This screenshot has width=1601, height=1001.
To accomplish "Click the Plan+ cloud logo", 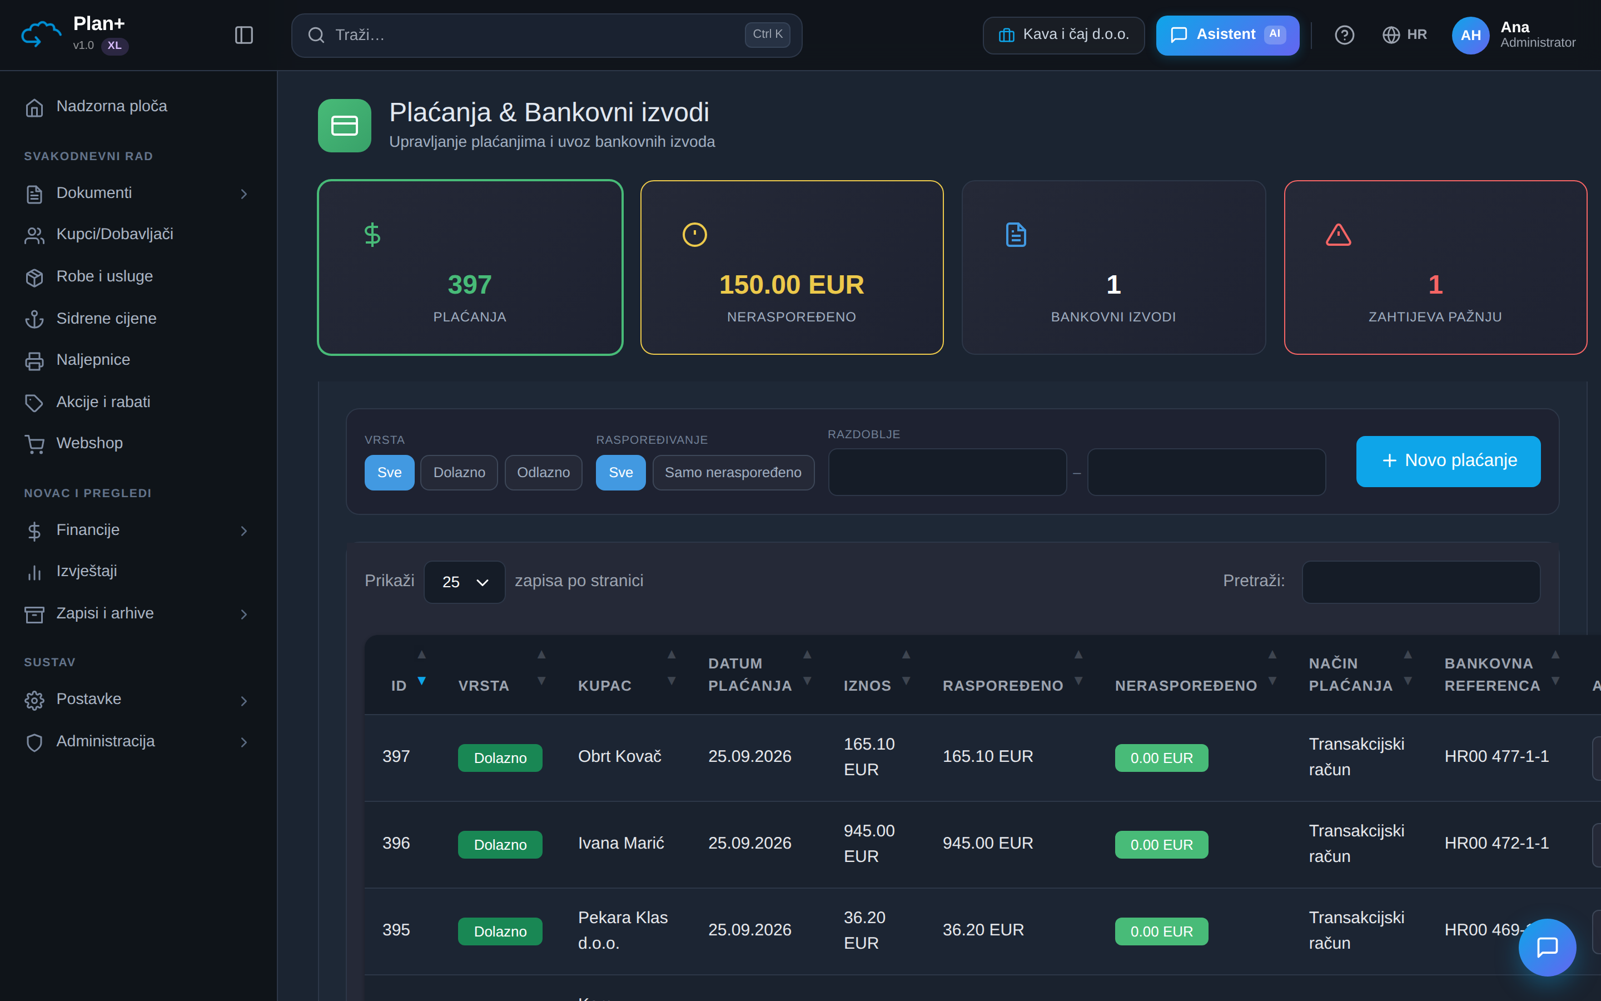I will click(x=41, y=34).
